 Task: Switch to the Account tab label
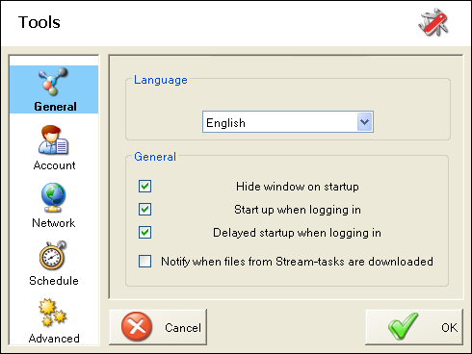pos(54,165)
